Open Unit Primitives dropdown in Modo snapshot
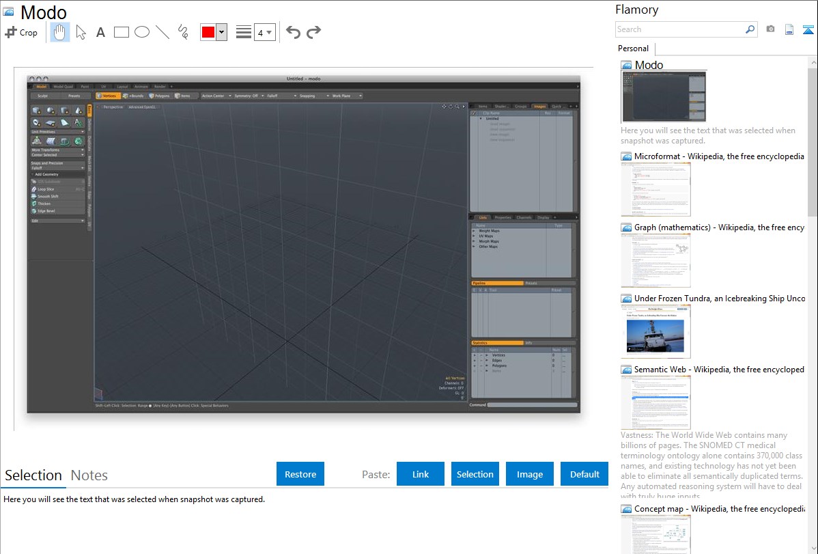This screenshot has width=818, height=554. (57, 132)
